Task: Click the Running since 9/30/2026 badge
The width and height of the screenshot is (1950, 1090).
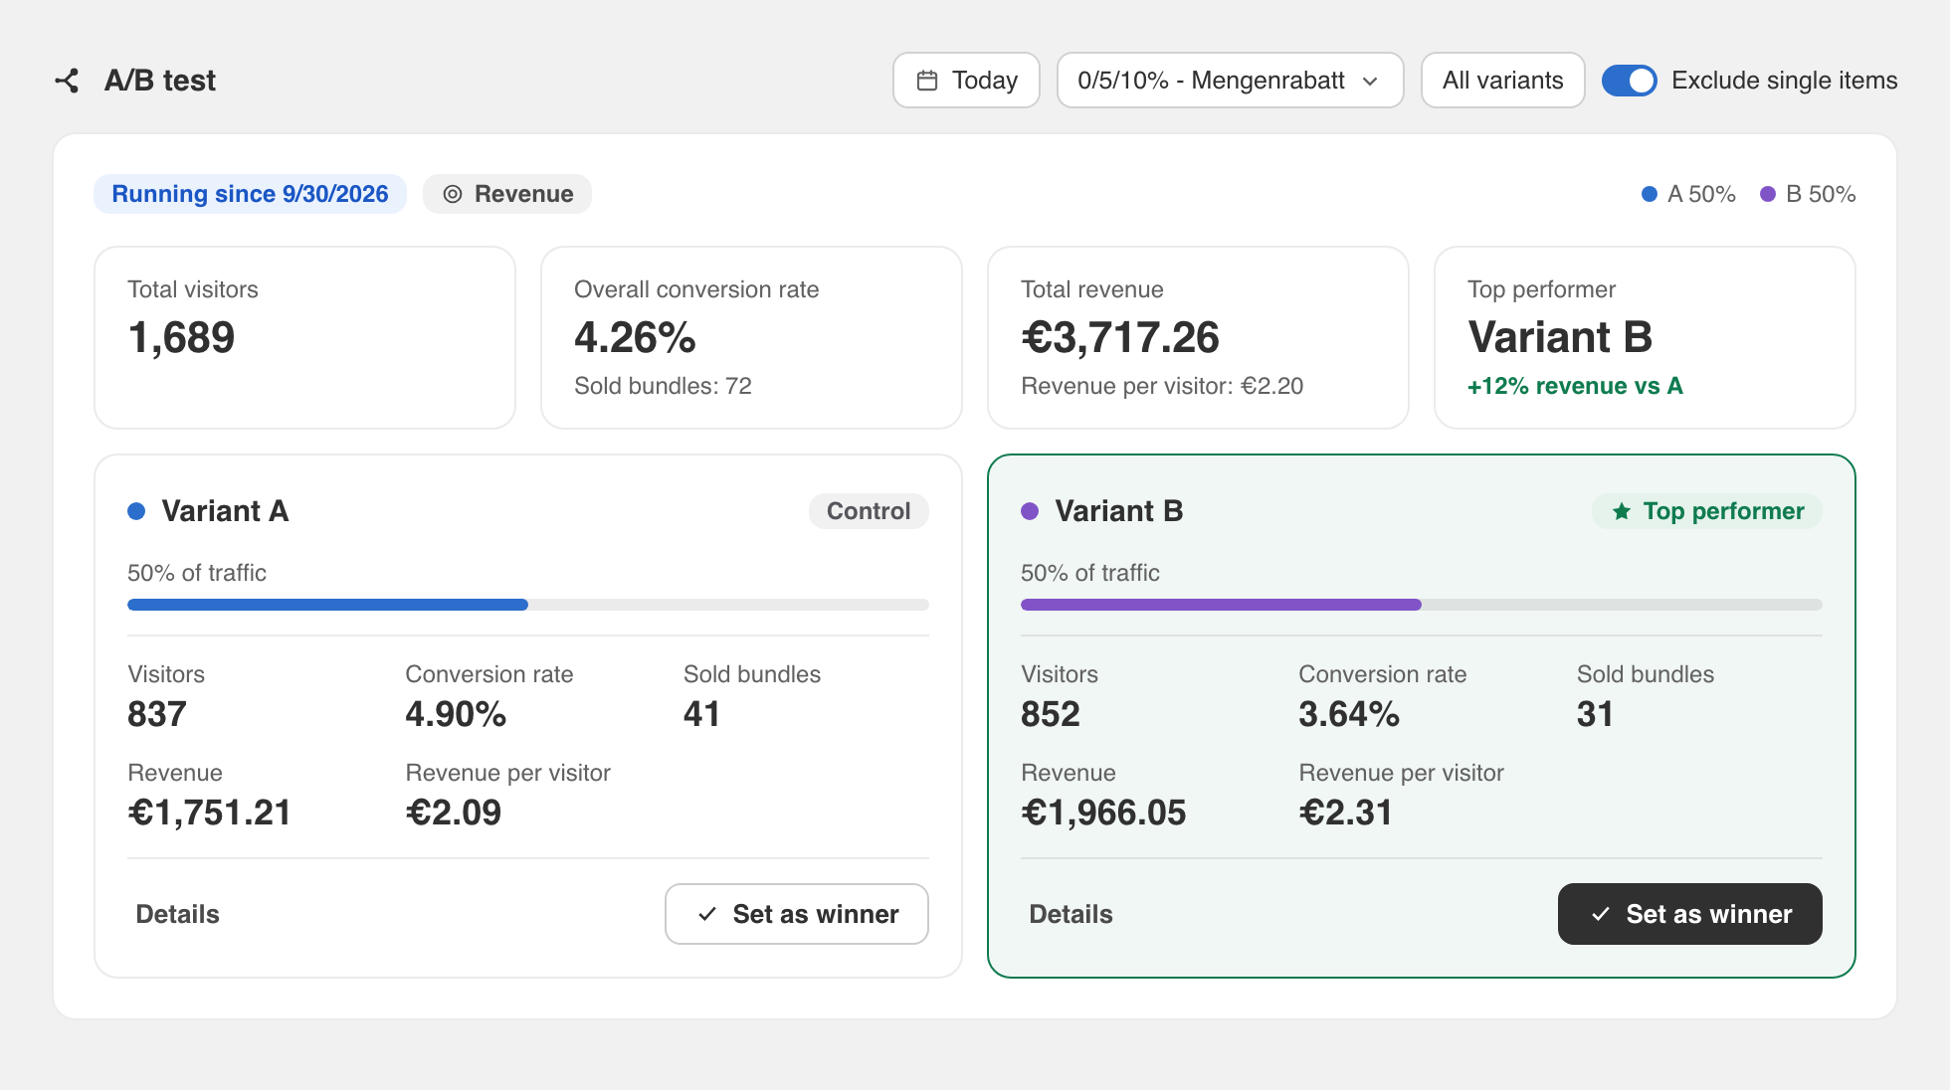Action: [x=250, y=194]
